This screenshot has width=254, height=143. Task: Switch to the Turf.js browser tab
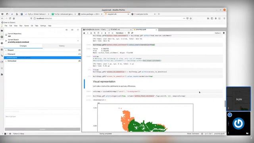(x=63, y=14)
